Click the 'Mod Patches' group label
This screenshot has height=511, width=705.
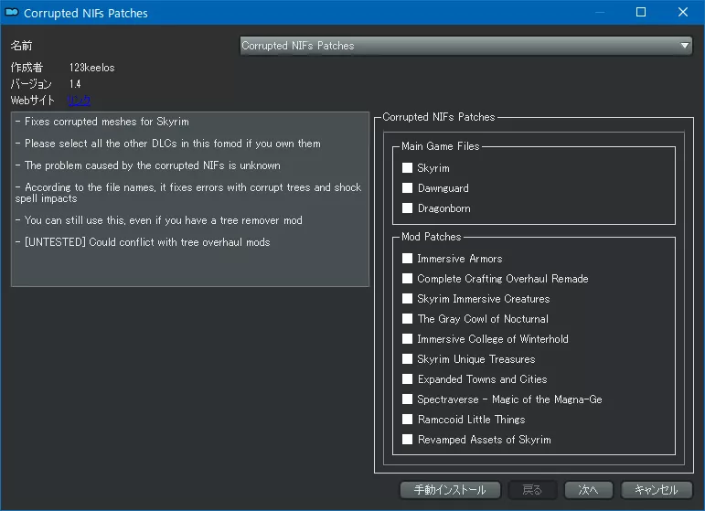pos(432,237)
